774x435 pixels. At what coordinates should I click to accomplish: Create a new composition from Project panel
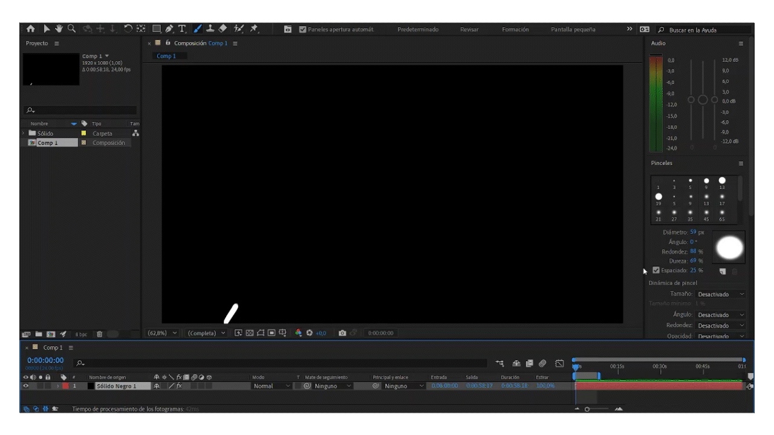tap(51, 333)
